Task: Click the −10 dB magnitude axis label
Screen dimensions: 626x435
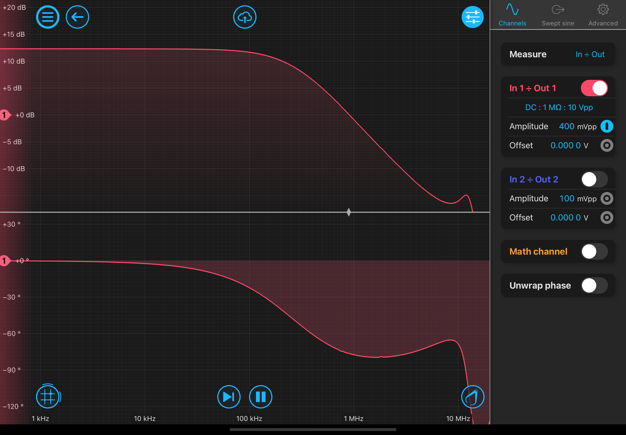Action: [14, 169]
